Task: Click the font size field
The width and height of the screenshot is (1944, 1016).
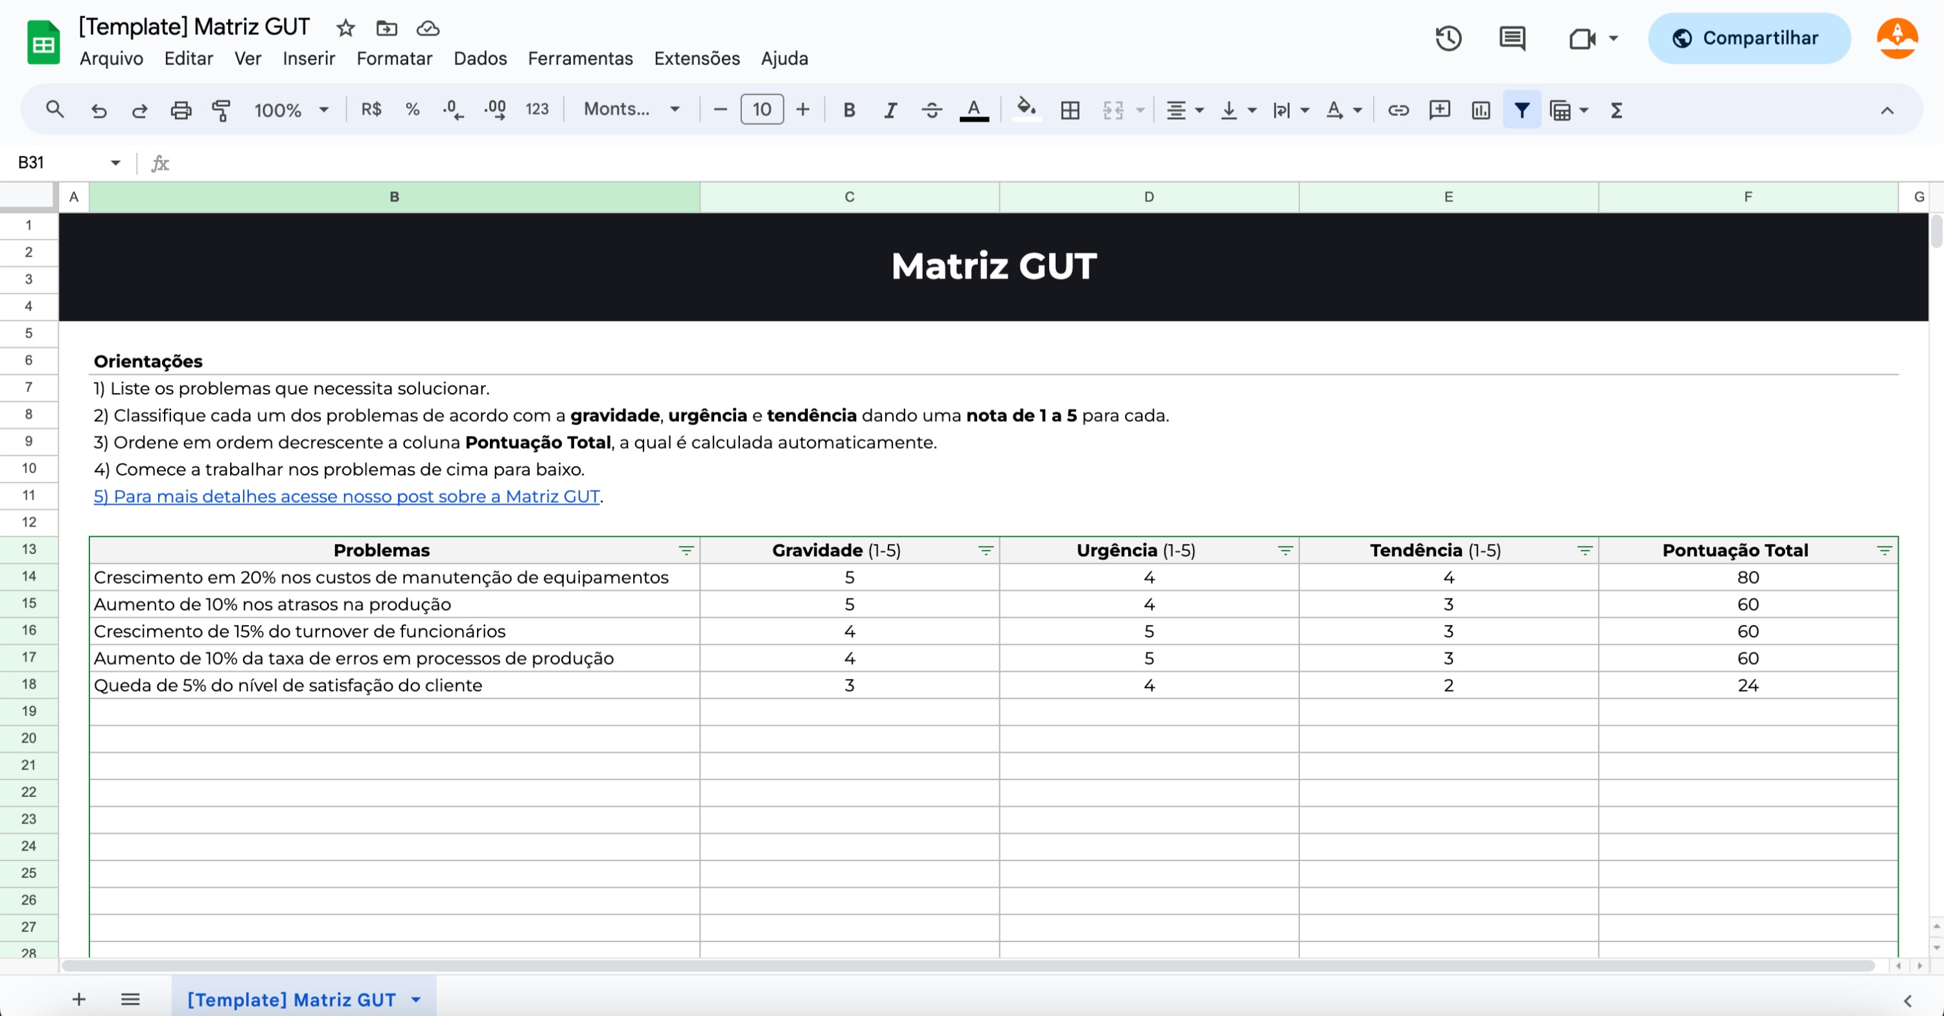Action: (x=762, y=110)
